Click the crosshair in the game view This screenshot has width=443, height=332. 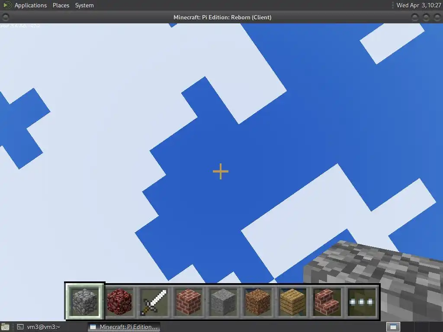(x=220, y=171)
